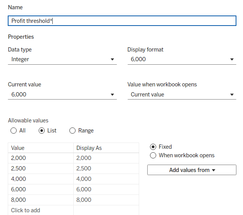Click the 2,000 cell in Value column
Viewport: 243px width, 215px height.
pos(40,158)
